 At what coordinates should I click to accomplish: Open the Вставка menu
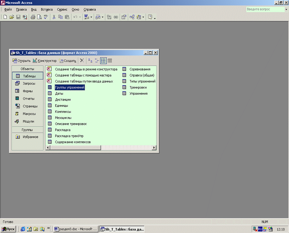click(47, 10)
